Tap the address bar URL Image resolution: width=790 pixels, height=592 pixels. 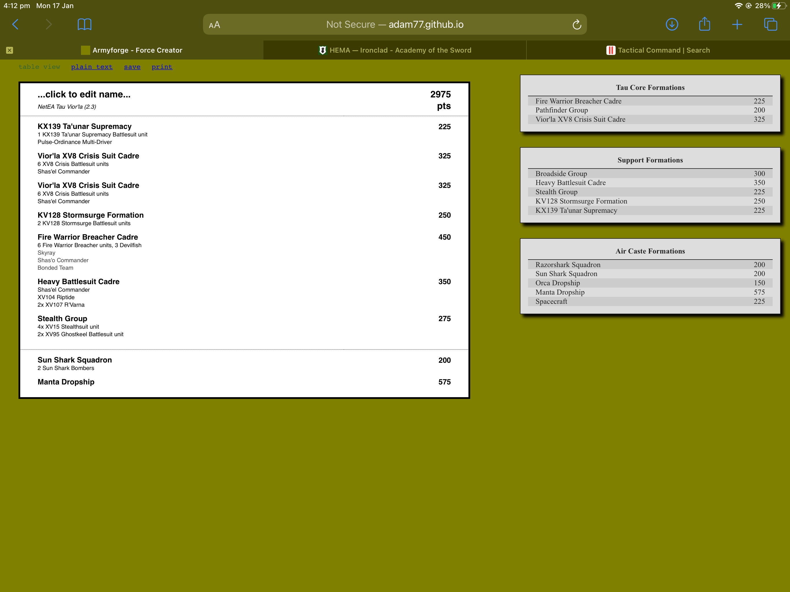(x=395, y=25)
